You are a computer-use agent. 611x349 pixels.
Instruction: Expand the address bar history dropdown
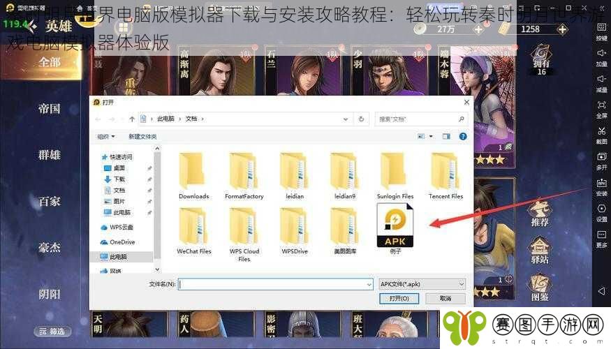pyautogui.click(x=345, y=119)
